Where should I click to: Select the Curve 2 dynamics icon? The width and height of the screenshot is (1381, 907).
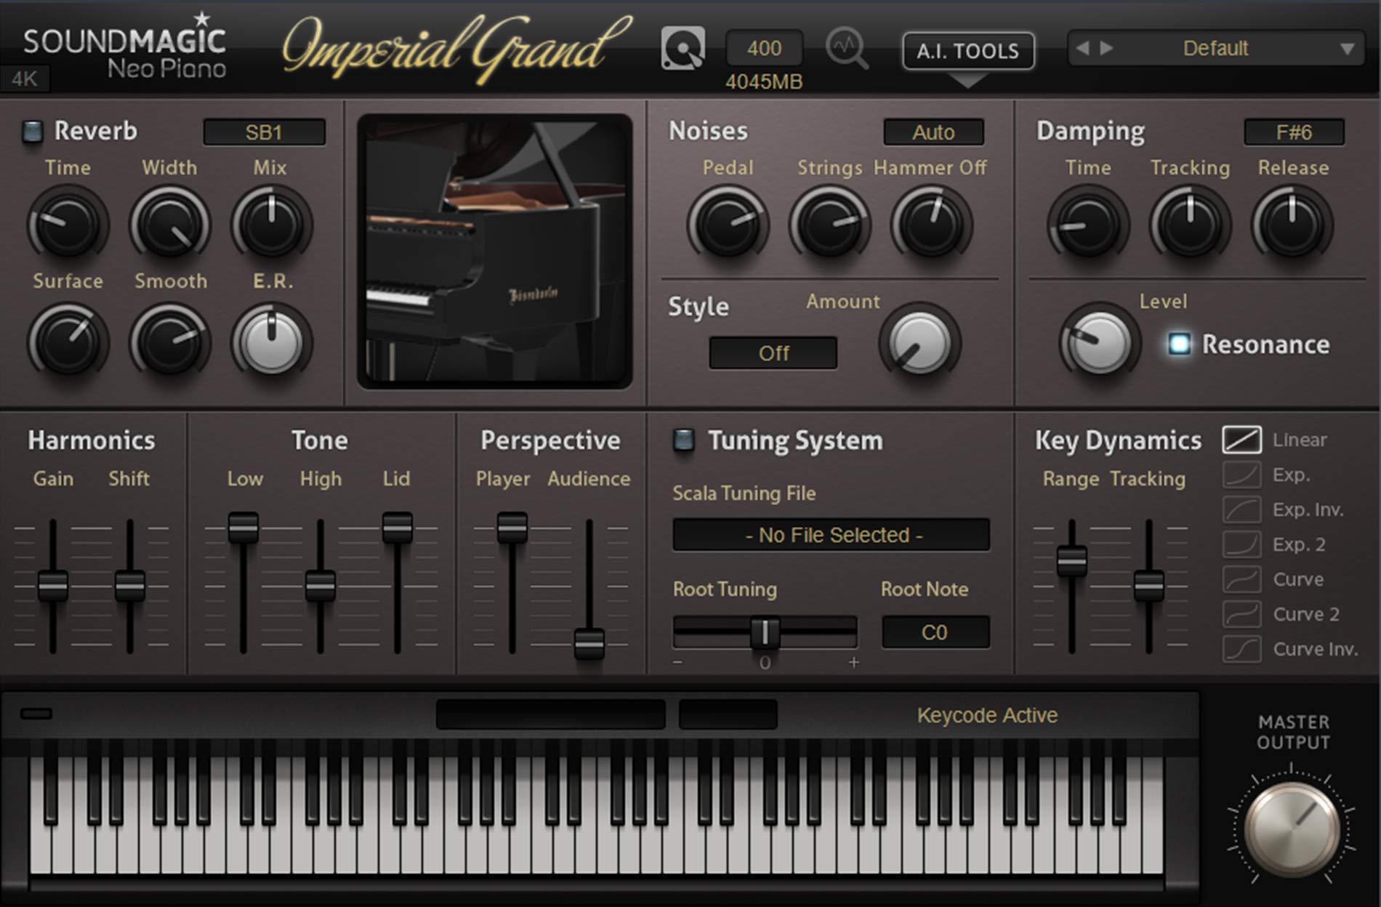(x=1241, y=614)
